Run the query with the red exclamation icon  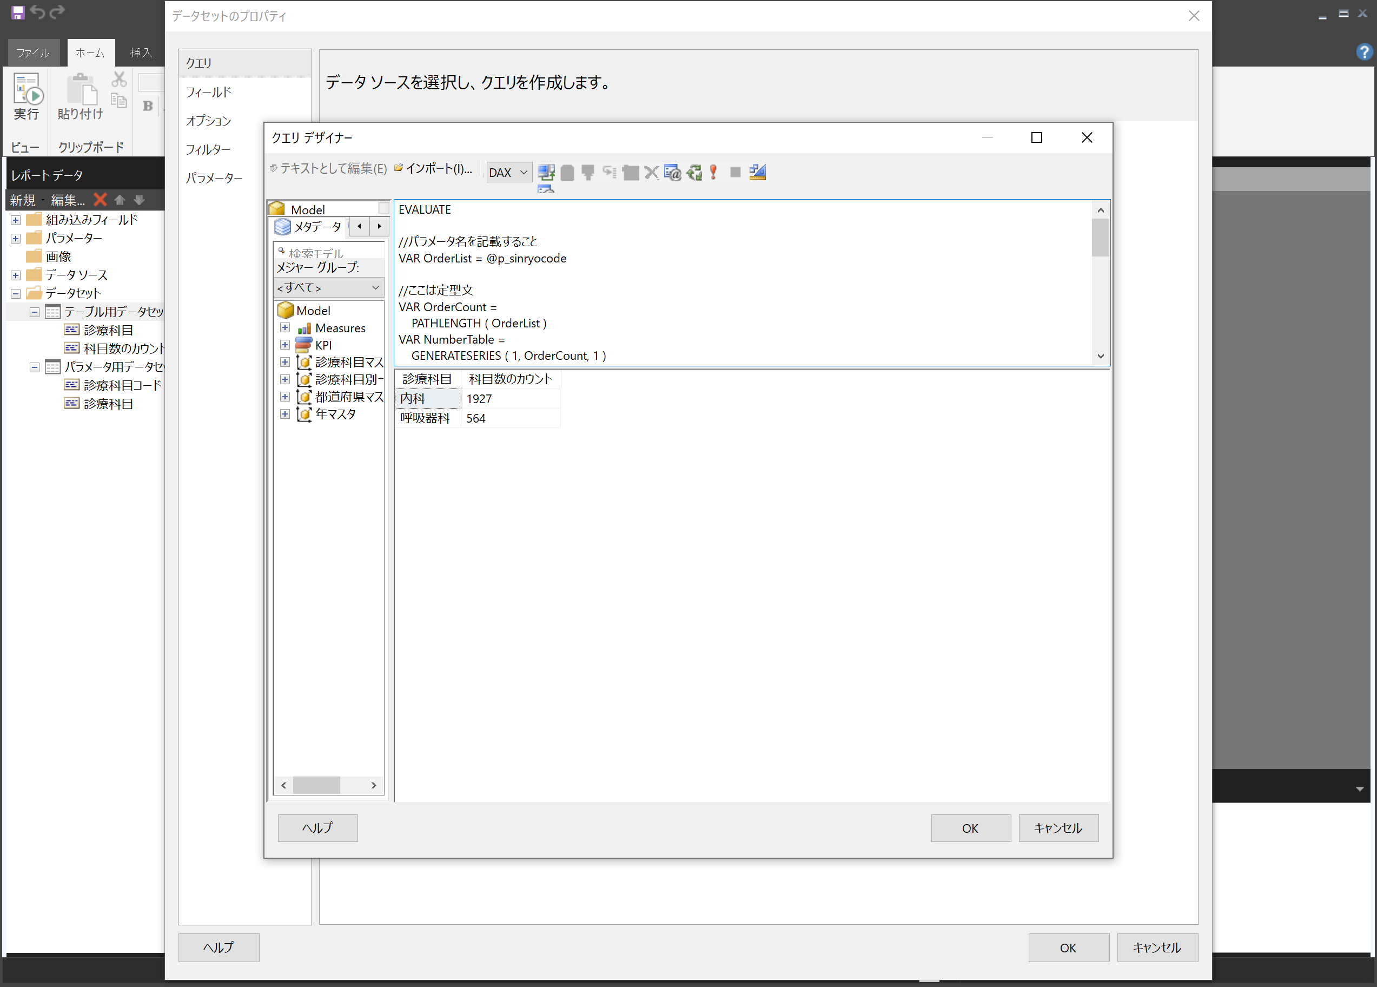[713, 173]
